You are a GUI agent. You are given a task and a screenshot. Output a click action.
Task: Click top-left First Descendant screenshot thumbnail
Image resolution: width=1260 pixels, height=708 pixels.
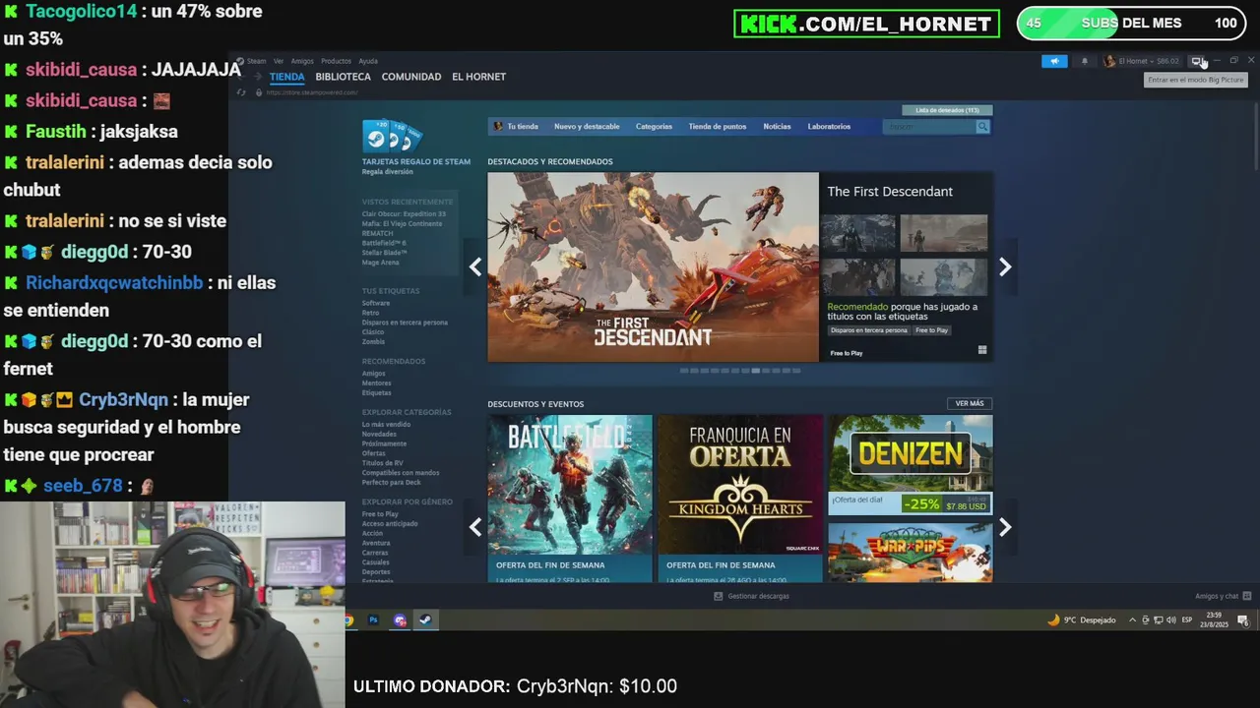[x=858, y=234]
